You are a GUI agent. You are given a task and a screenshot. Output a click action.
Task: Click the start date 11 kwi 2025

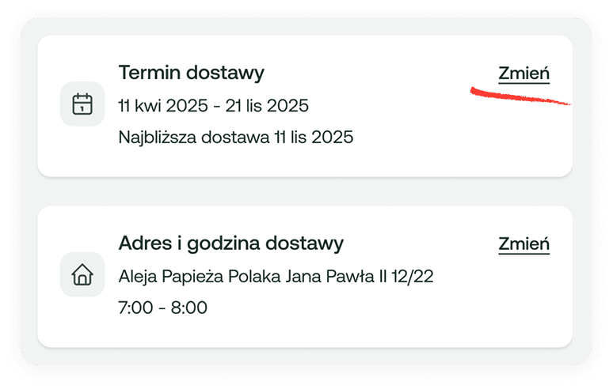tap(163, 106)
